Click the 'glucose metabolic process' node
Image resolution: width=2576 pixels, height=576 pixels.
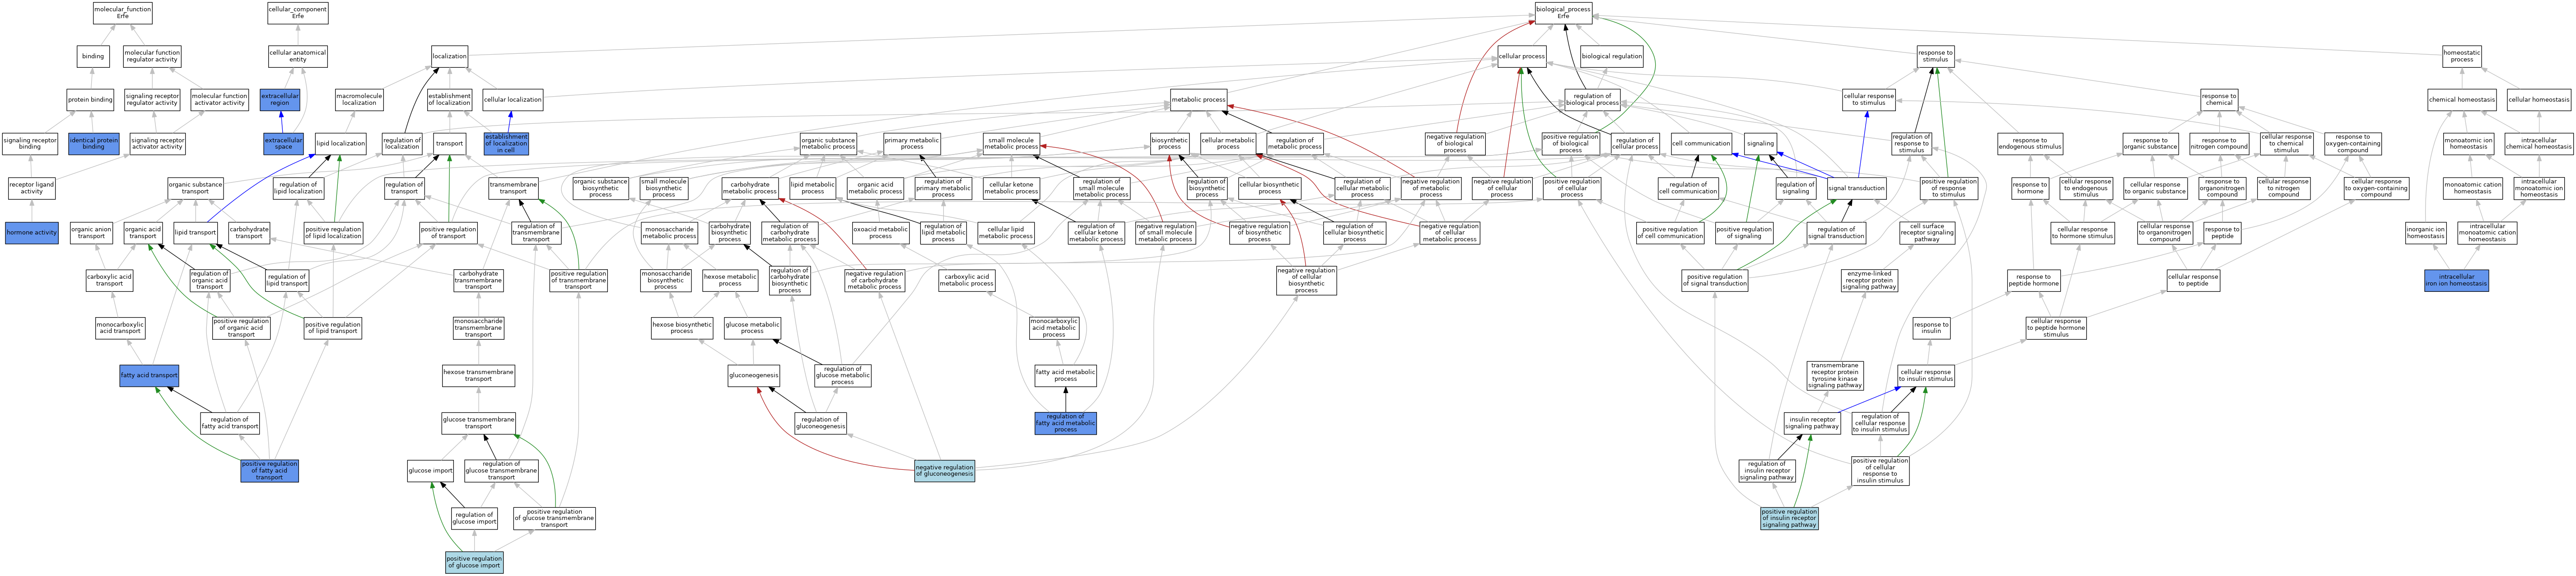pyautogui.click(x=753, y=327)
